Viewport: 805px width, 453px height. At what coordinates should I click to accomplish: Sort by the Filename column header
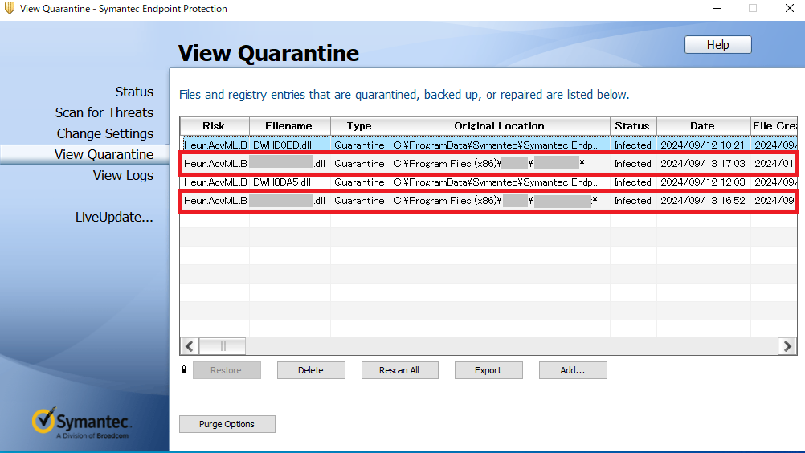[x=289, y=126]
